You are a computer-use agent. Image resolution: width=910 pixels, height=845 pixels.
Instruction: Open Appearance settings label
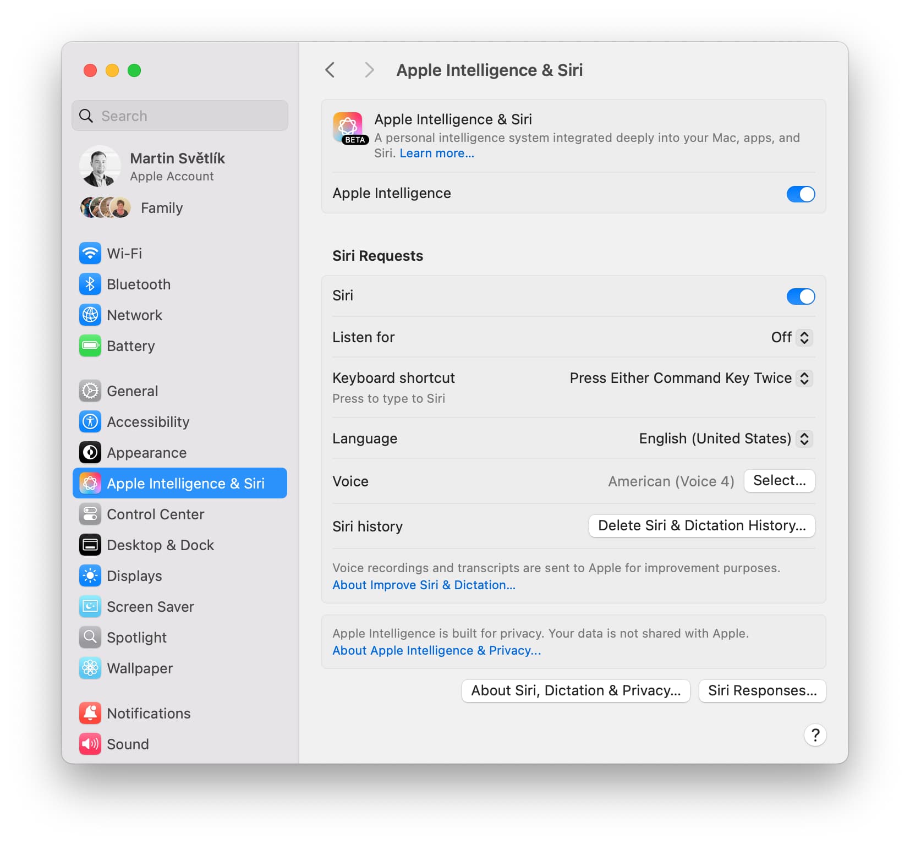tap(147, 453)
